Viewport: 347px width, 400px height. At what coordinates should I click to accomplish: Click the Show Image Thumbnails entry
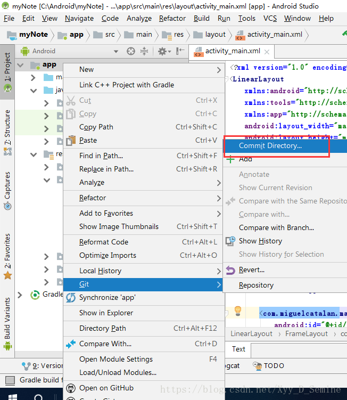[144, 227]
